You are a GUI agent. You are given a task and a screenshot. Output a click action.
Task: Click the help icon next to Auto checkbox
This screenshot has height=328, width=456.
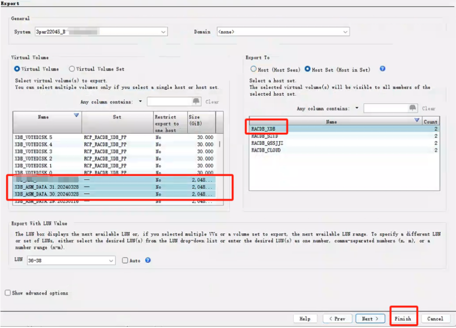148,260
